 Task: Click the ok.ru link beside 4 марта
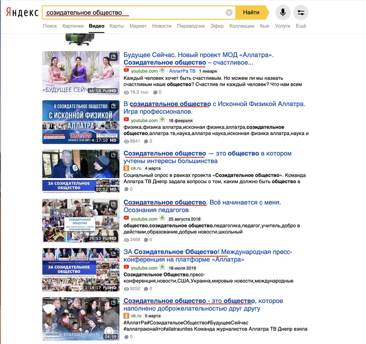click(136, 168)
